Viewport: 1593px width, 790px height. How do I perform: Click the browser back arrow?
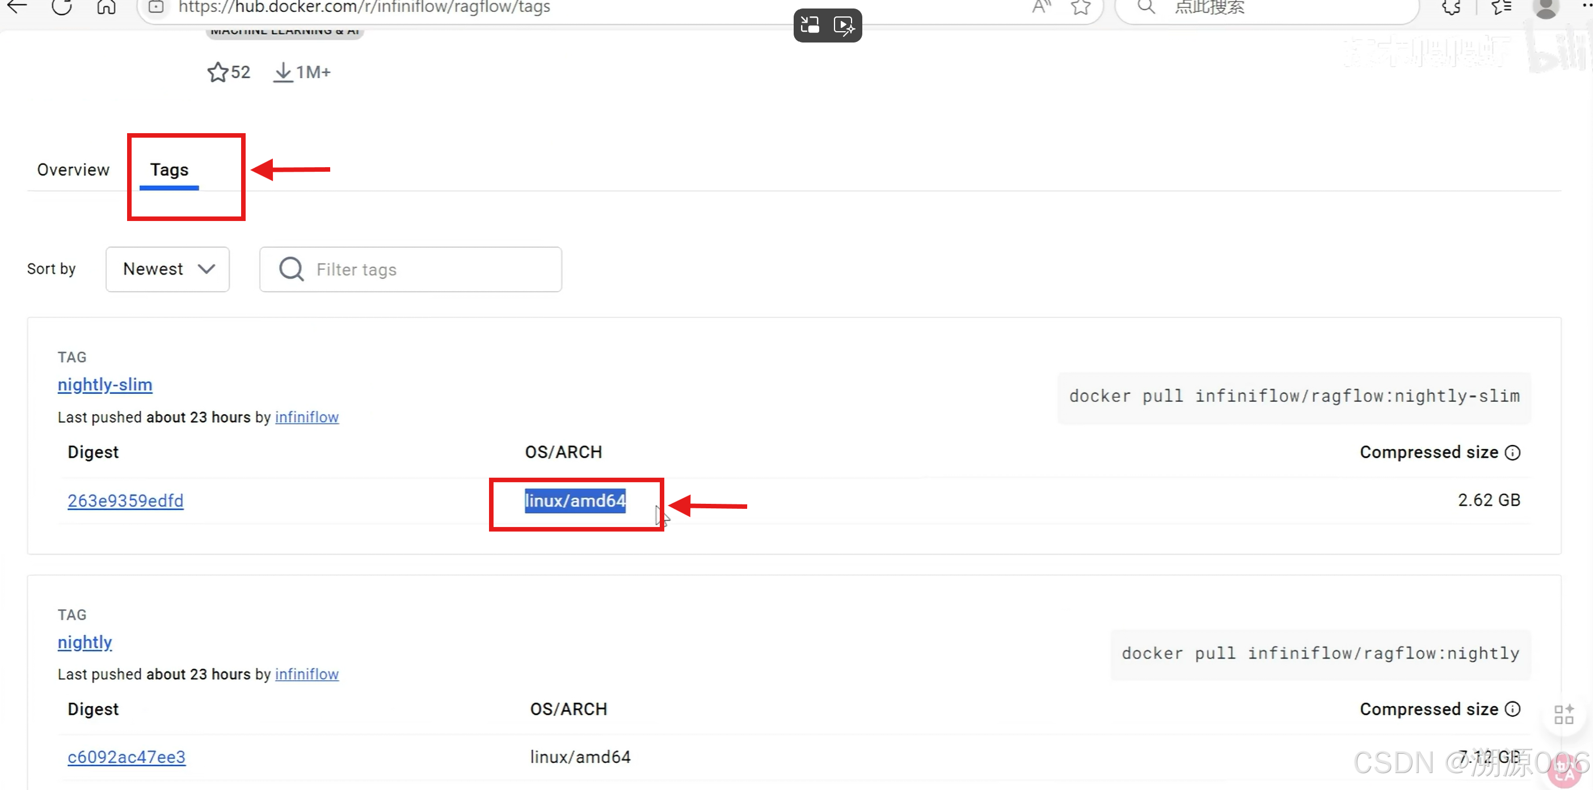pyautogui.click(x=16, y=6)
